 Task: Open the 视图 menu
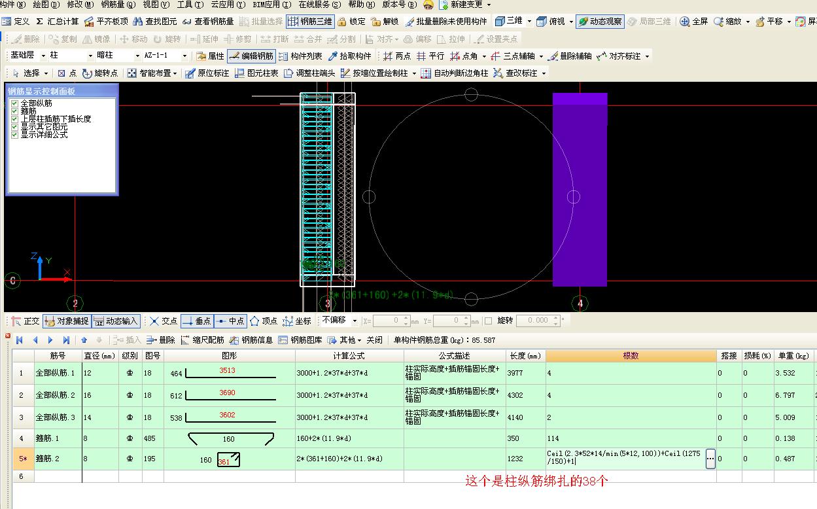click(x=156, y=4)
